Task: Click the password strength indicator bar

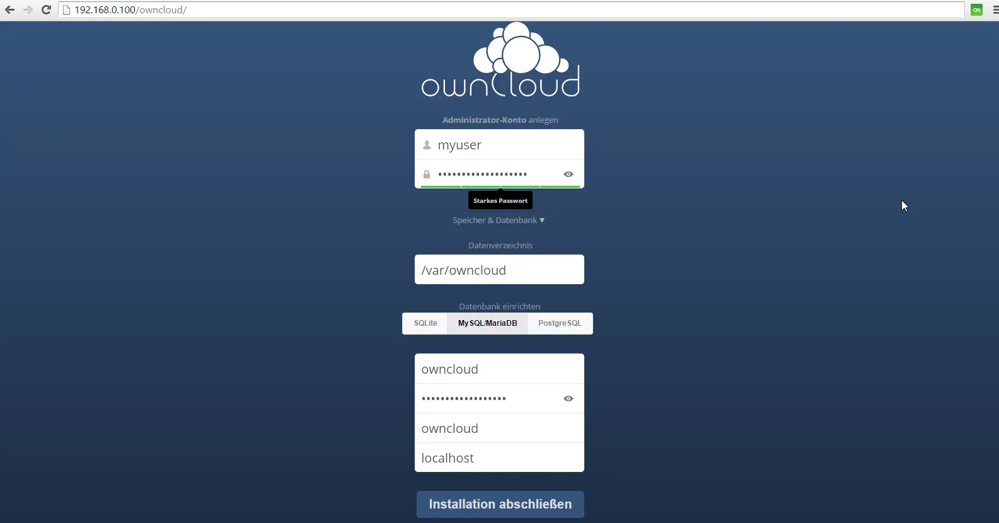Action: [500, 187]
